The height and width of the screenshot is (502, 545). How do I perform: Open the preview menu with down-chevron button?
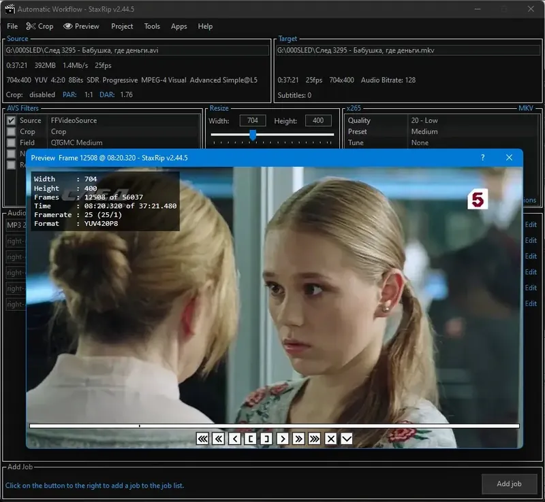347,439
